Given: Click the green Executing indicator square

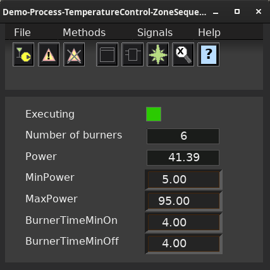Looking at the screenshot, I should point(154,114).
